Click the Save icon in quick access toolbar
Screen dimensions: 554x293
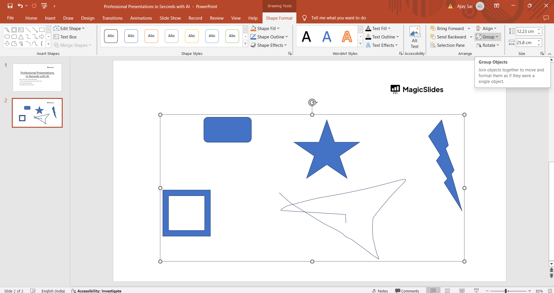(10, 6)
